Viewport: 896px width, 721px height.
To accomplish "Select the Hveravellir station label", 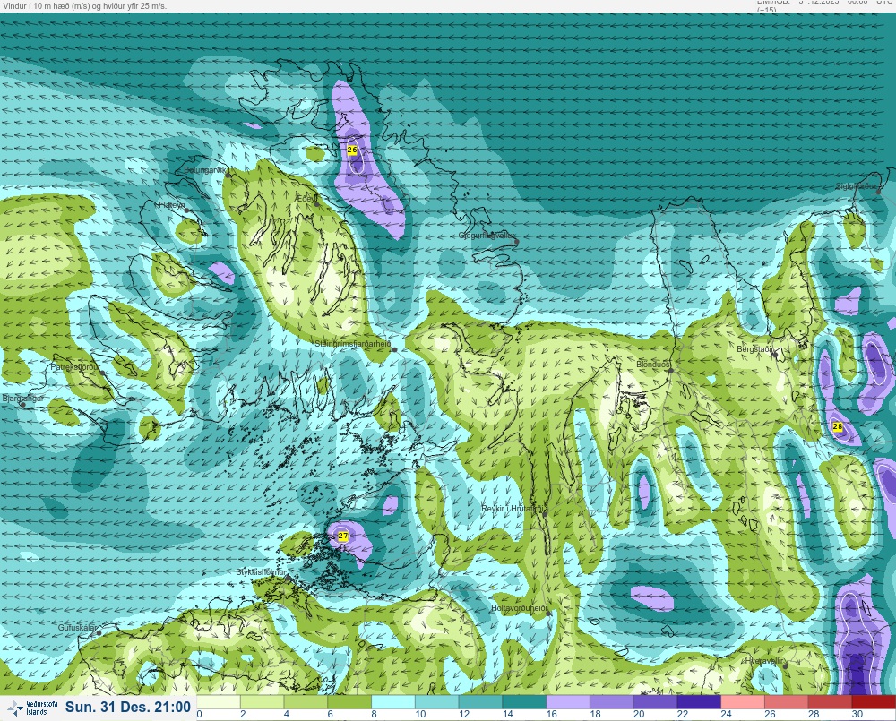I will [764, 660].
